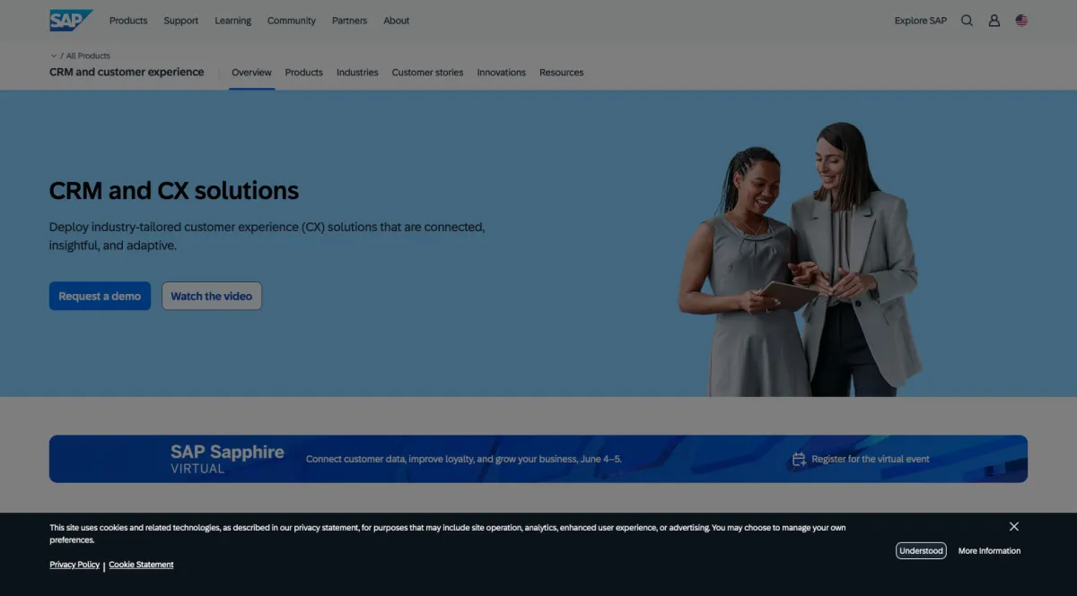
Task: Switch to the Resources tab
Action: coord(562,73)
